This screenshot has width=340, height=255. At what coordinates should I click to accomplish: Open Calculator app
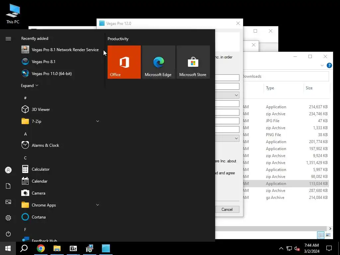point(60,169)
